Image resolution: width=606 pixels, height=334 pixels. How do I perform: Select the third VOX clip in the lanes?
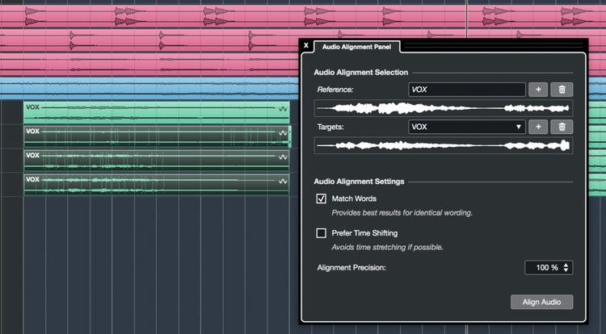pyautogui.click(x=157, y=161)
